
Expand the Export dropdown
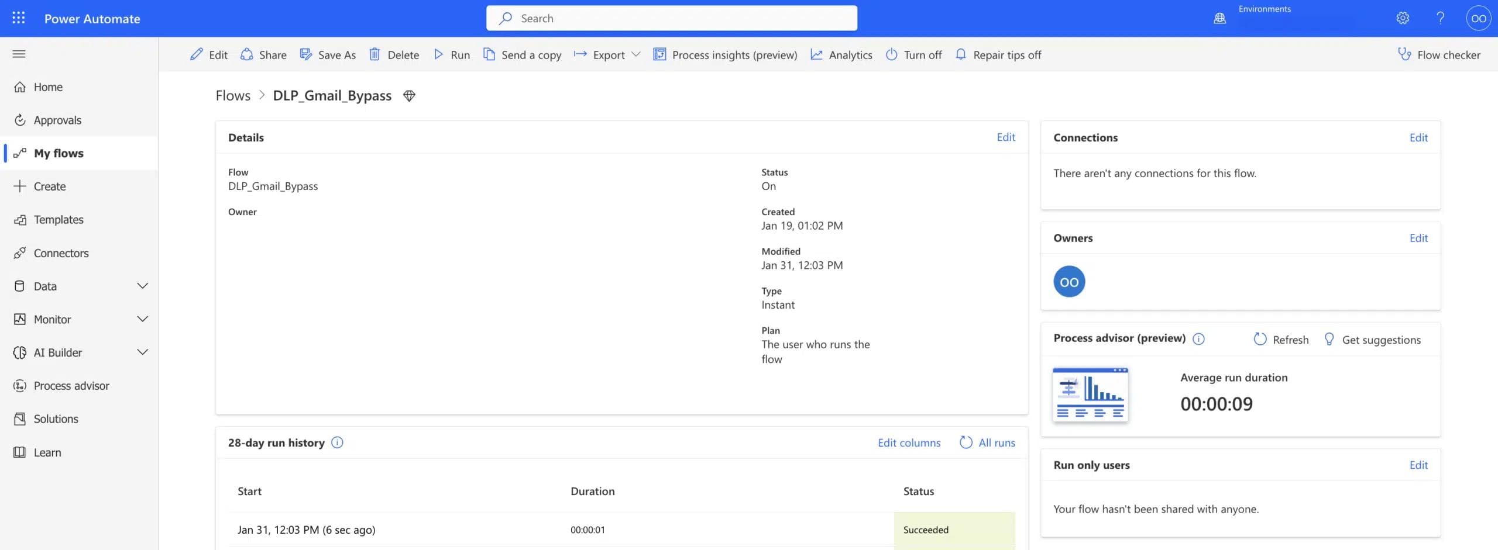[x=636, y=54]
